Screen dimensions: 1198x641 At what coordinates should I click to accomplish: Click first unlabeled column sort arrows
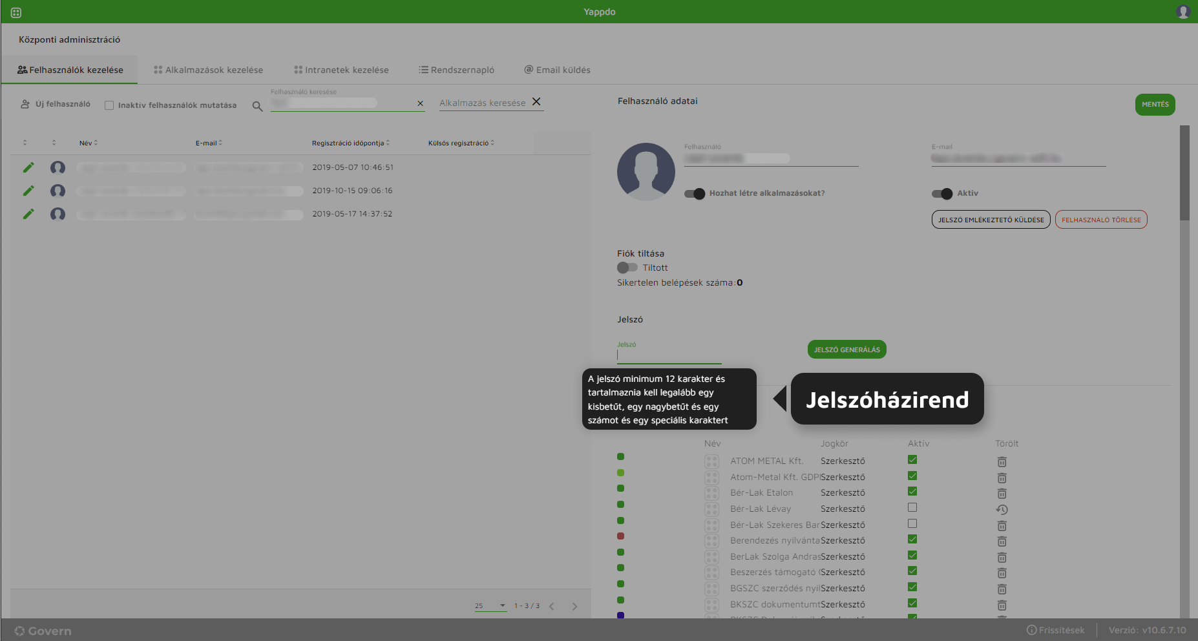25,143
